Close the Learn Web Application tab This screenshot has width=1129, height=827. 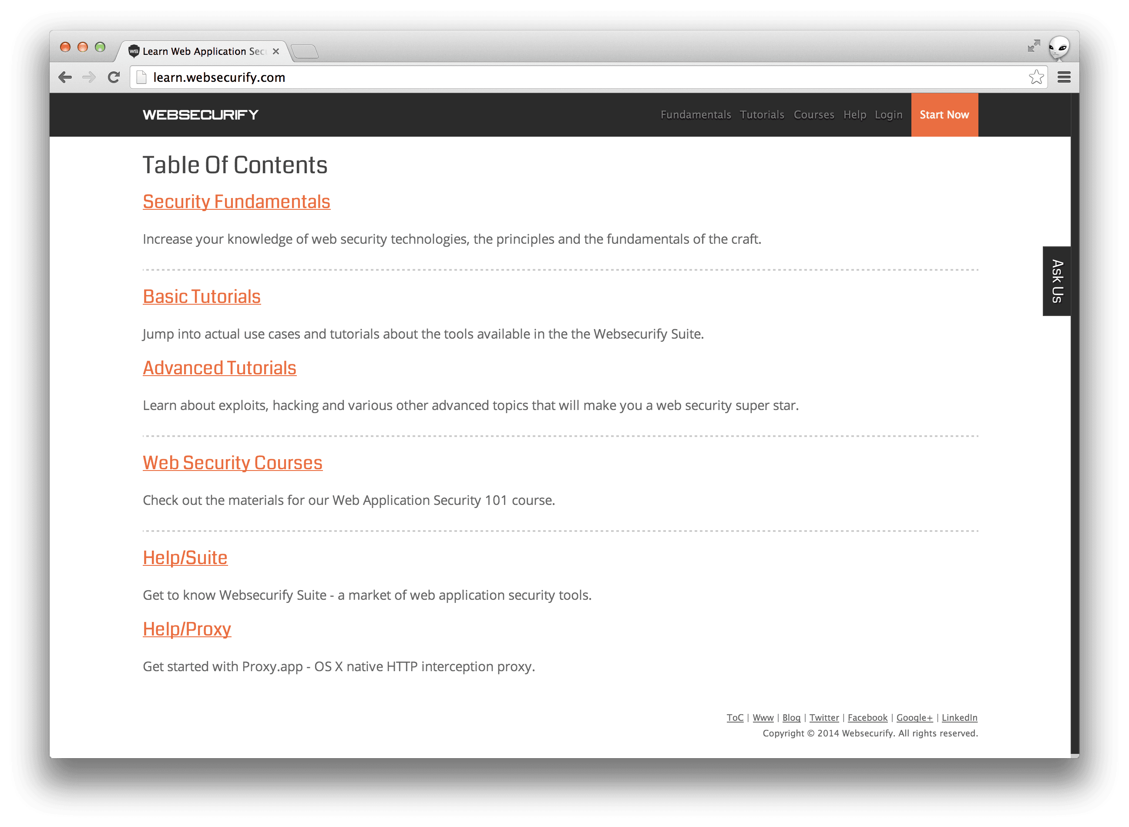tap(276, 51)
